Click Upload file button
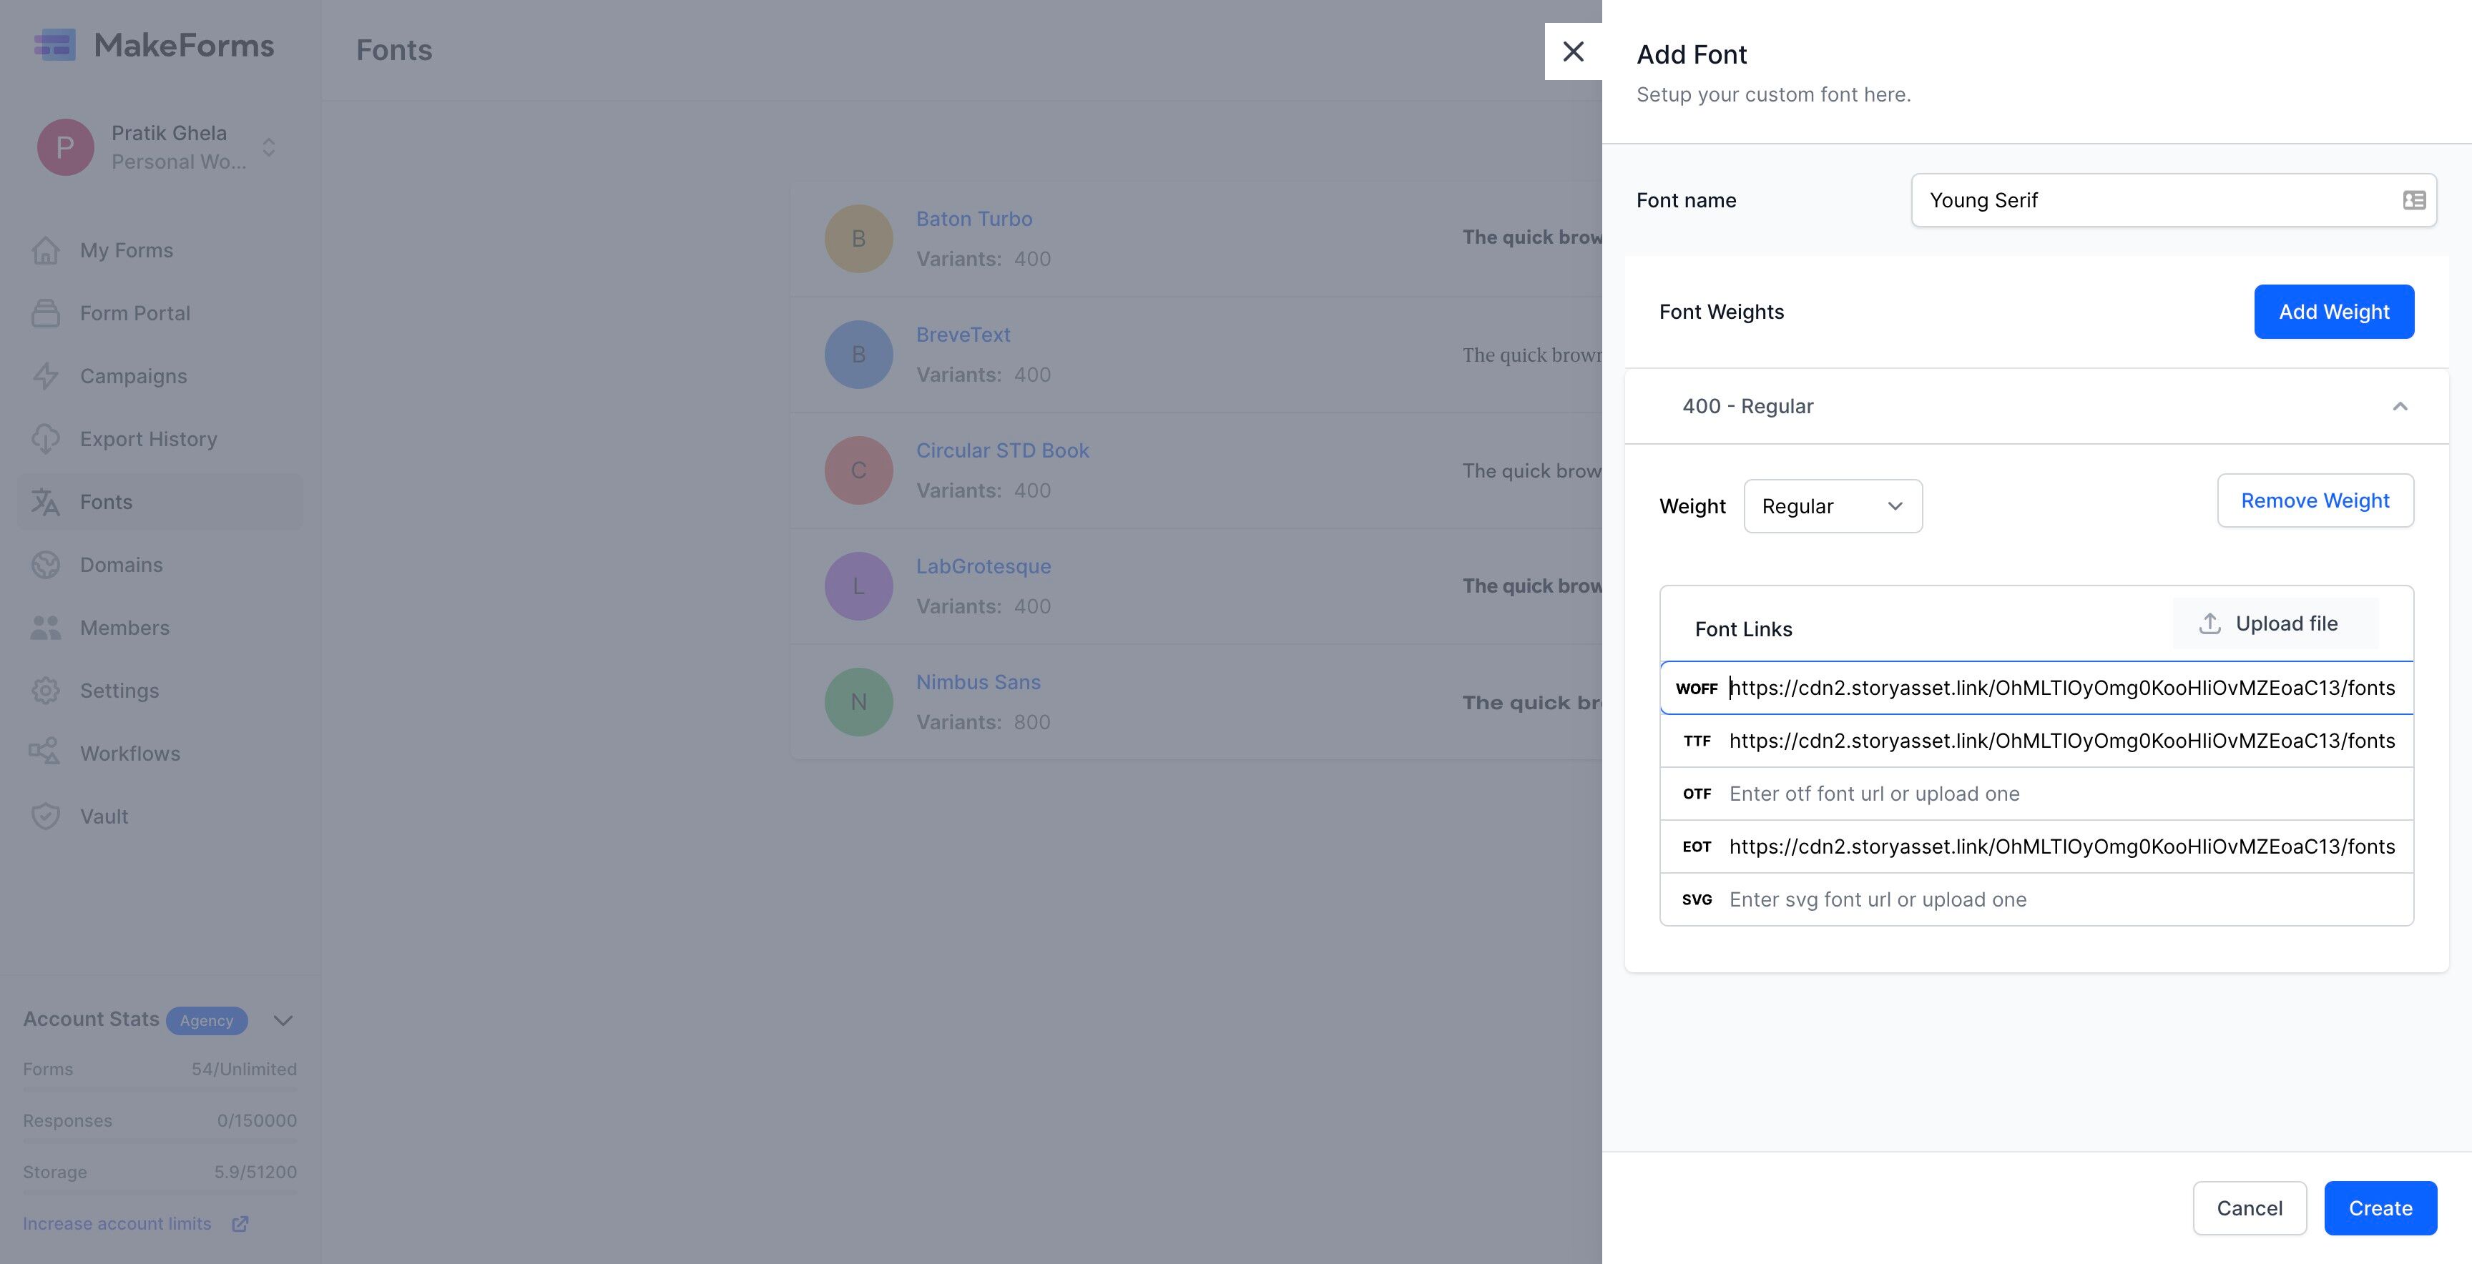 pos(2275,623)
